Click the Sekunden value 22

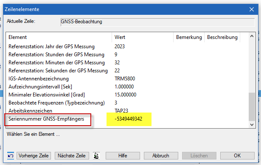pos(117,71)
